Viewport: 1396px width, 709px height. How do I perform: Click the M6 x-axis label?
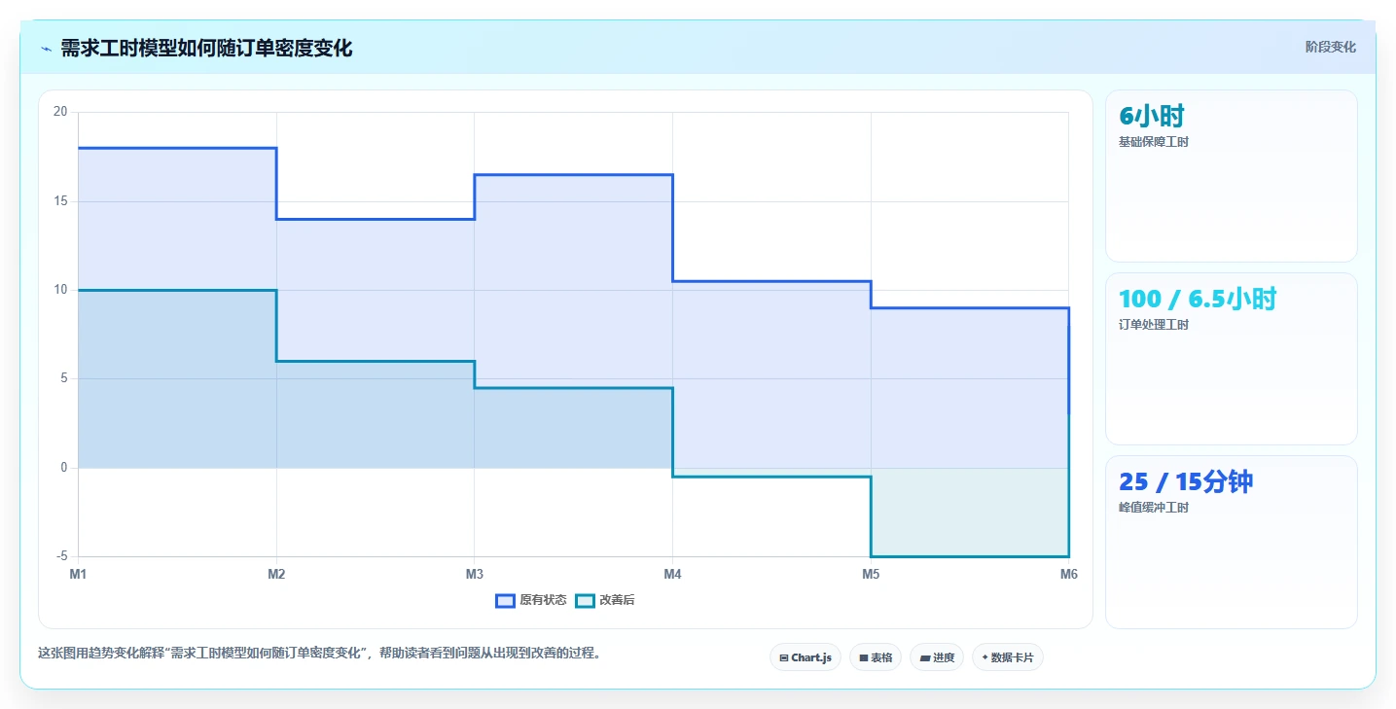(1068, 574)
